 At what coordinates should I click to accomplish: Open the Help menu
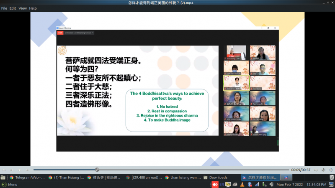33,8
